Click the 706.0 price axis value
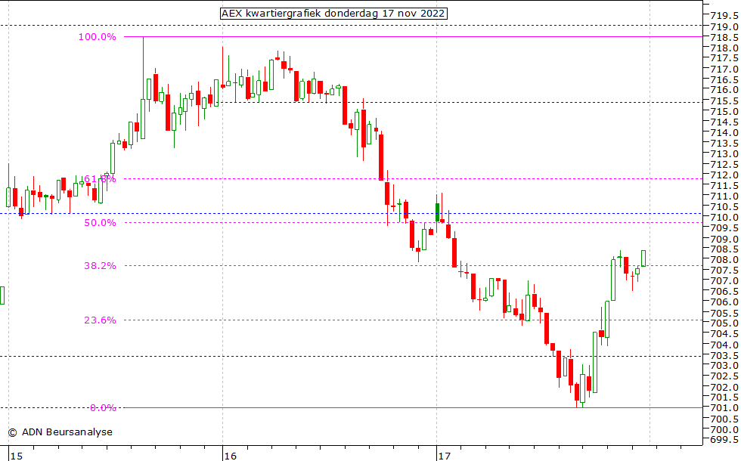 (x=724, y=302)
